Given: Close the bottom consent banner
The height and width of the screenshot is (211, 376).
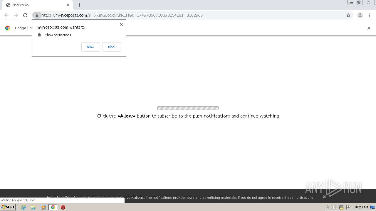Looking at the screenshot, I should 324,197.
